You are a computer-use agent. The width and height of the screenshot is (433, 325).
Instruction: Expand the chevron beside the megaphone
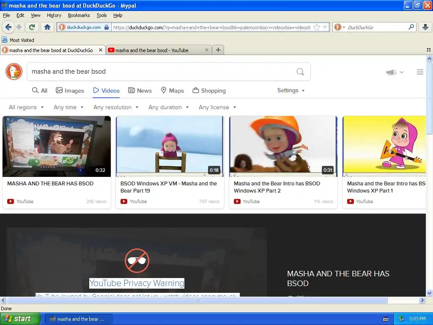tap(402, 72)
